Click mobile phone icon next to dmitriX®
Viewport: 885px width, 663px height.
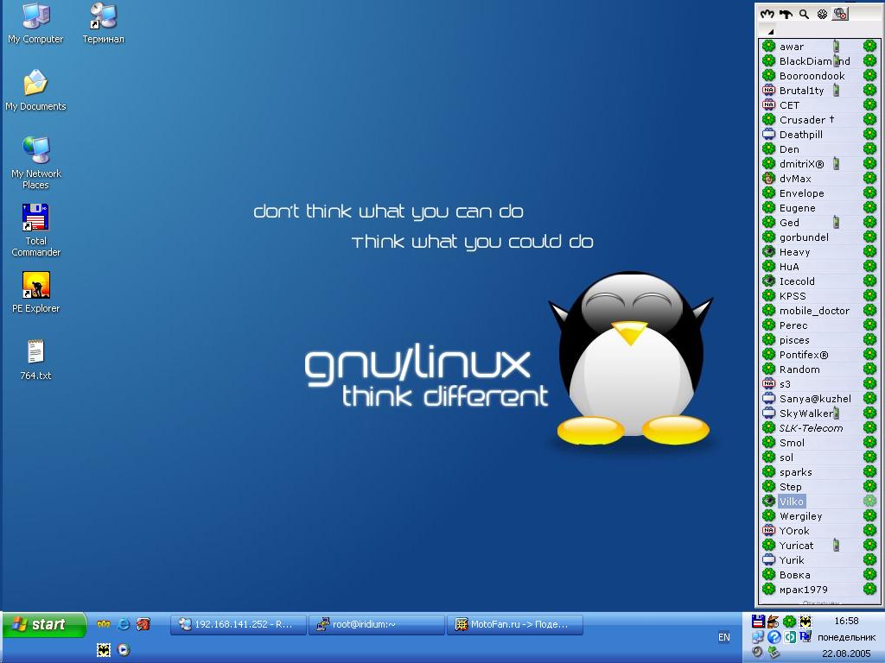[837, 163]
